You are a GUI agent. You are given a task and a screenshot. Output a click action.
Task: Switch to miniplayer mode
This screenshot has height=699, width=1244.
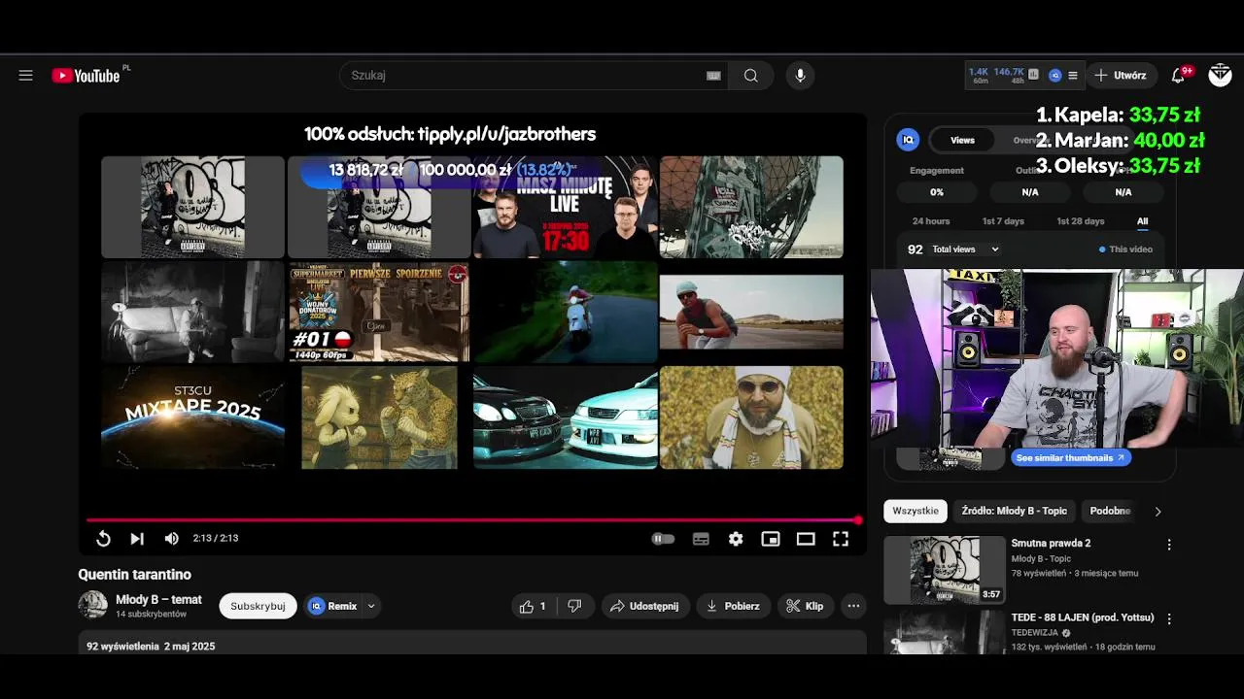tap(771, 539)
